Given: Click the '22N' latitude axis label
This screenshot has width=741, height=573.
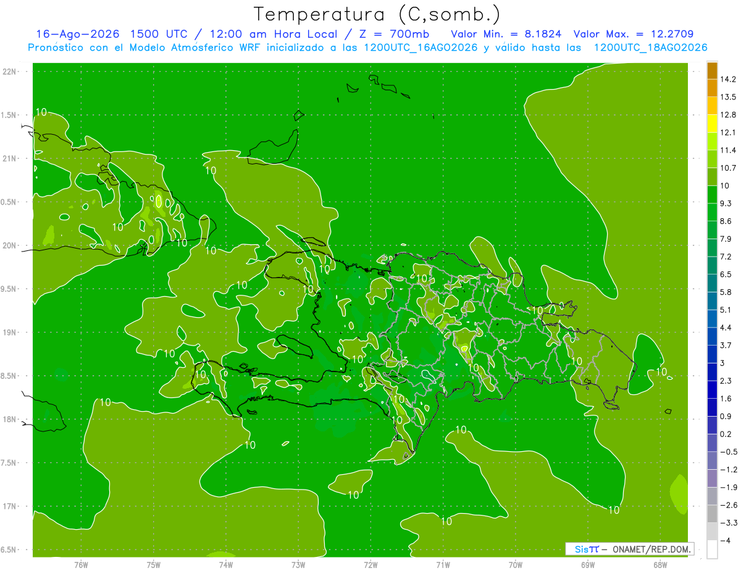Looking at the screenshot, I should (x=10, y=72).
